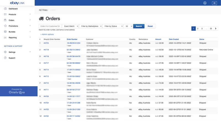The width and height of the screenshot is (221, 124).
Task: Click the Dashboard gauge icon
Action: (x=5, y=9)
